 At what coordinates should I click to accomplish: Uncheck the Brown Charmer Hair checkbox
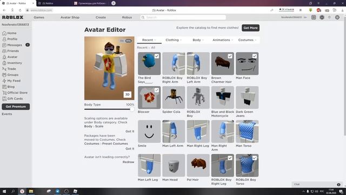pyautogui.click(x=230, y=56)
